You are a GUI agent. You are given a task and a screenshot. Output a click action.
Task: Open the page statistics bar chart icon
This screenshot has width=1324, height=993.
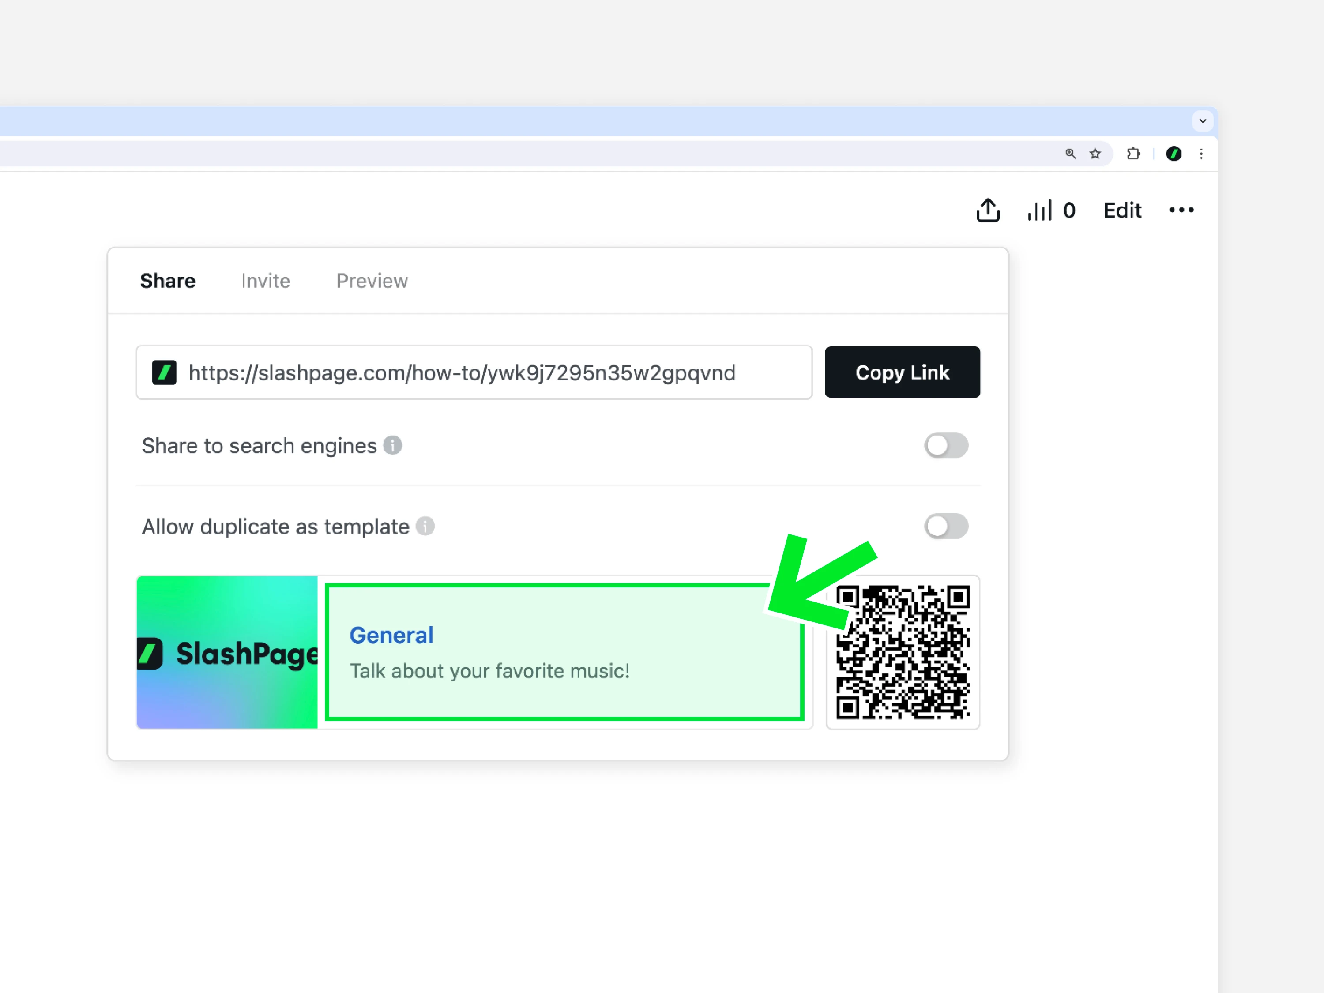click(x=1040, y=211)
